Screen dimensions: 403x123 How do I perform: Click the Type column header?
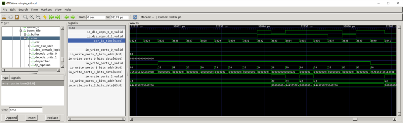tap(5, 78)
